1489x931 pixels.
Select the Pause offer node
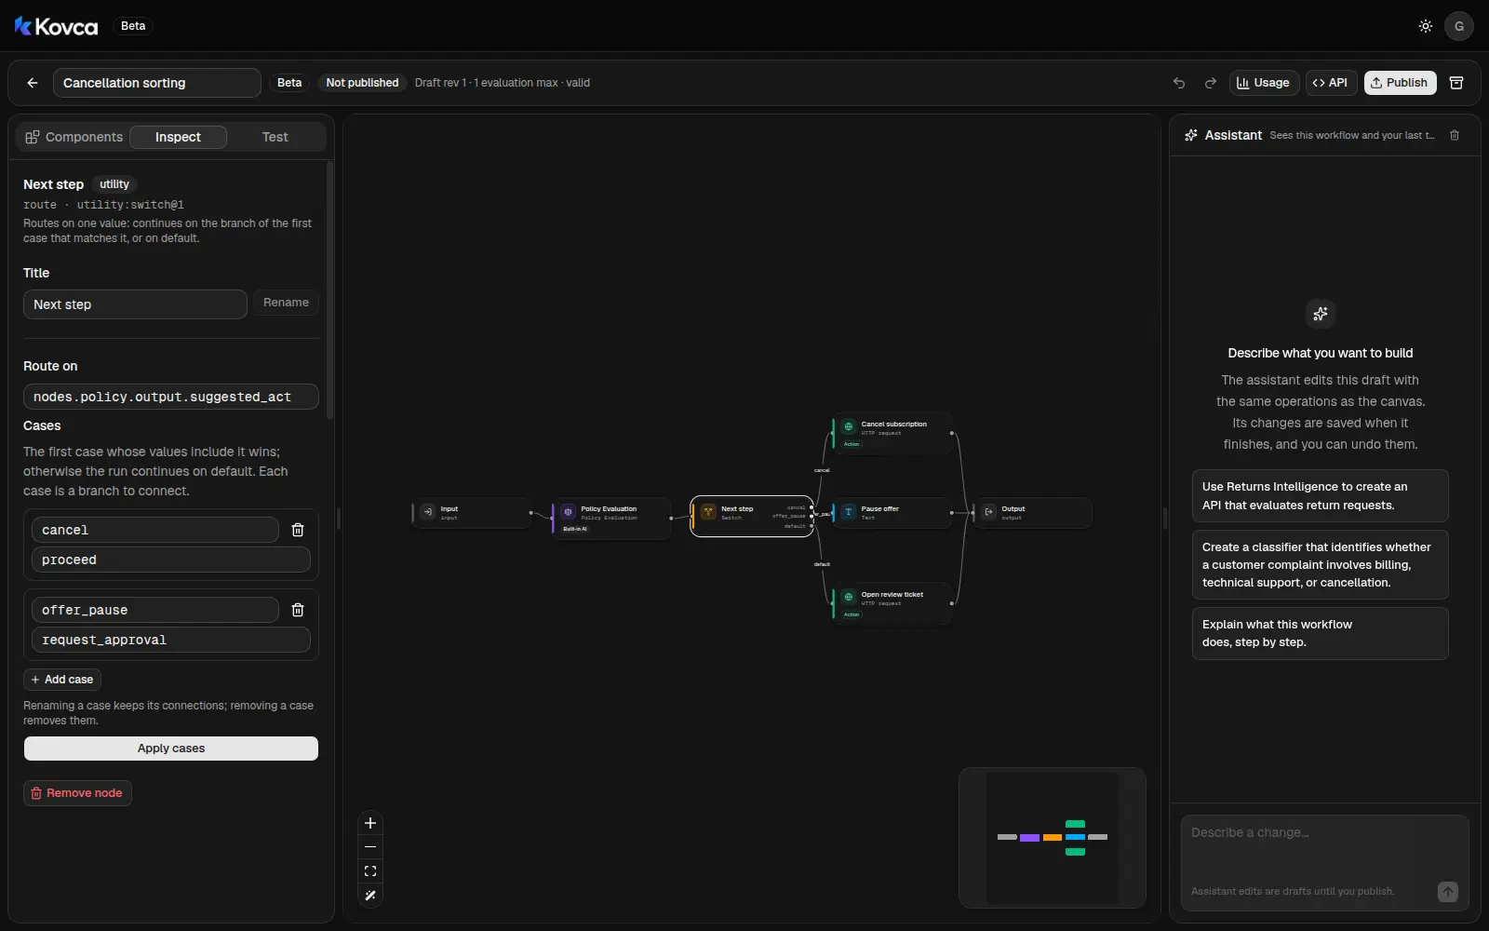[892, 513]
